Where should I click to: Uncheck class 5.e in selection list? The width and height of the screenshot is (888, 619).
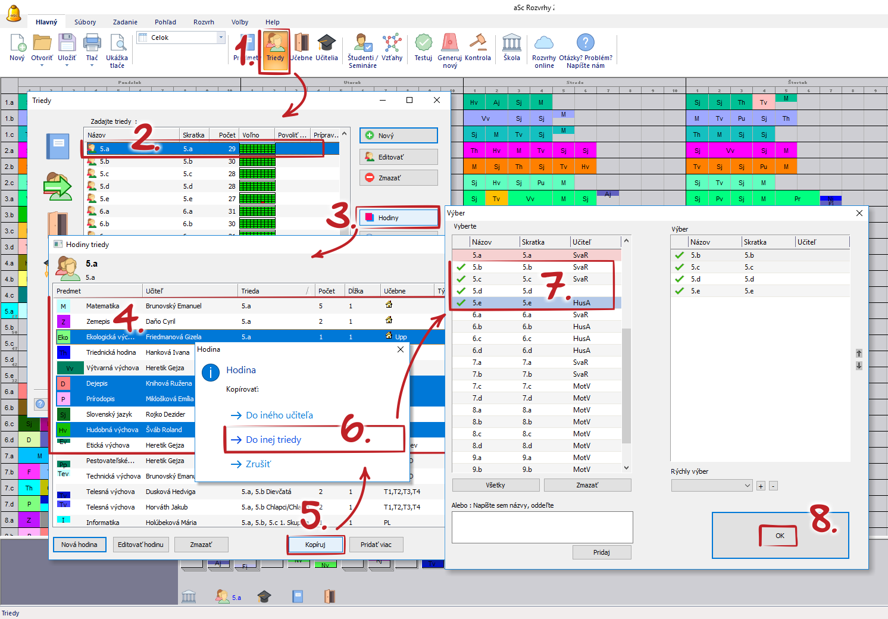point(461,303)
